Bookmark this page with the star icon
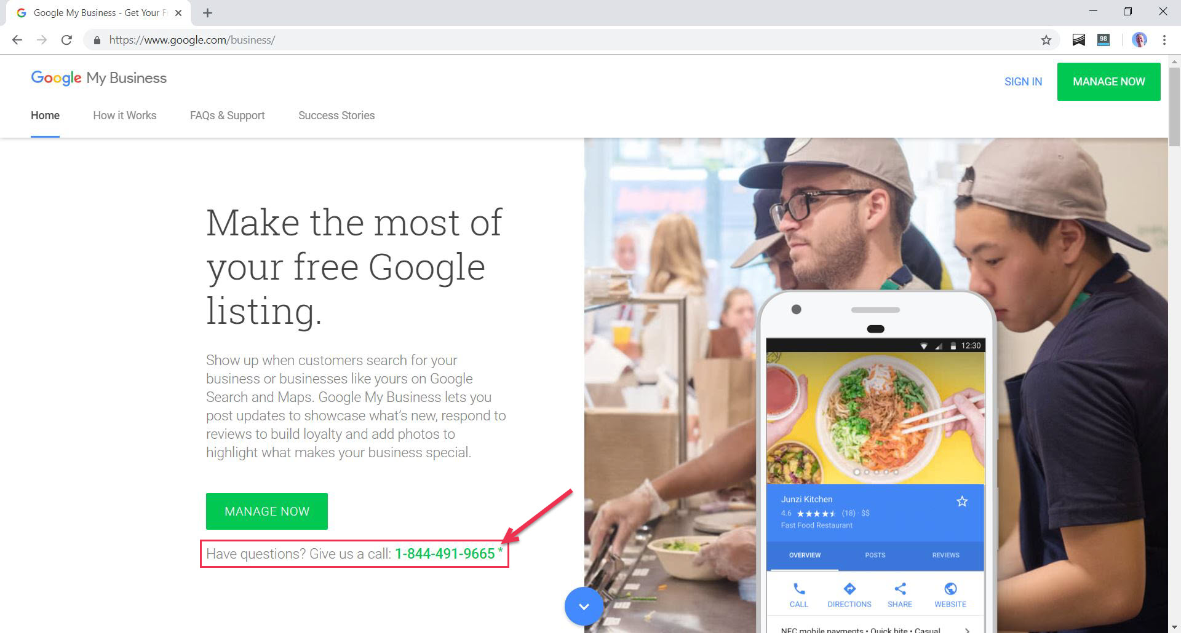1181x633 pixels. [1046, 40]
